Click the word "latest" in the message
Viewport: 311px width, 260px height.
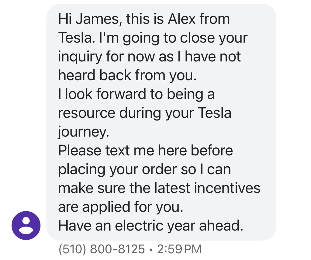(x=173, y=188)
